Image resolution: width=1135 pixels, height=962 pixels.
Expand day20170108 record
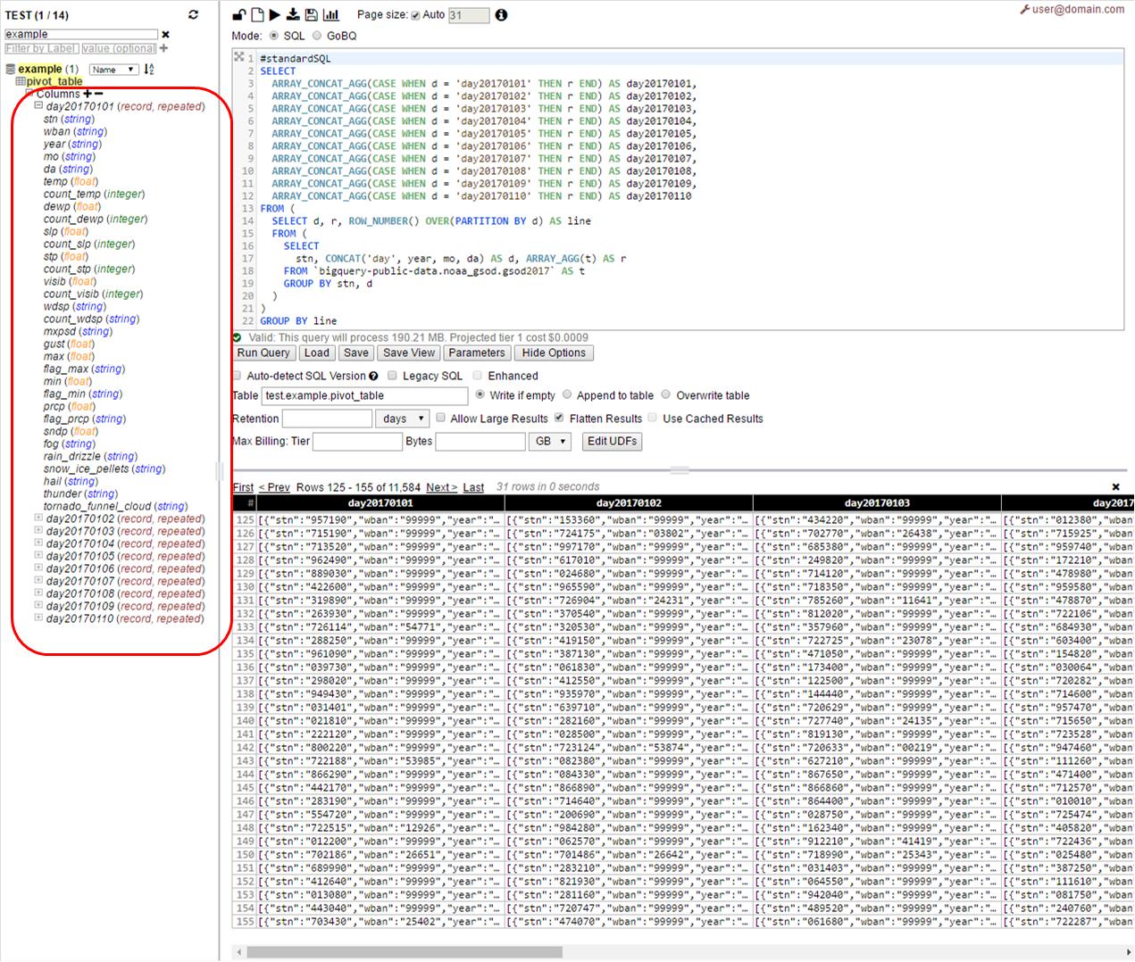(x=38, y=593)
